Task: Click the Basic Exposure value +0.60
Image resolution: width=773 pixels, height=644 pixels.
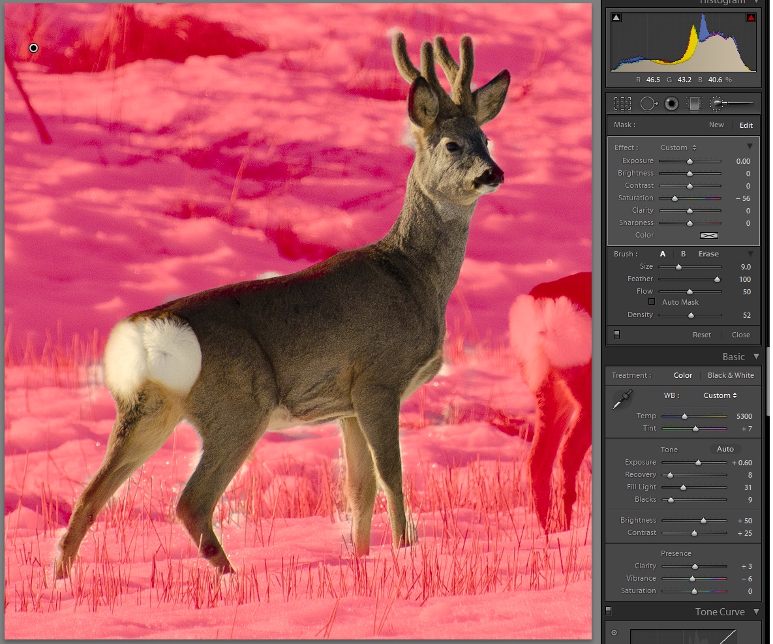Action: (742, 463)
